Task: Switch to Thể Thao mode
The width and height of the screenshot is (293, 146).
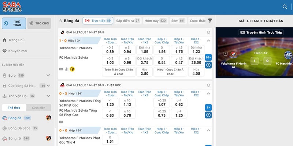Action: click(x=14, y=23)
